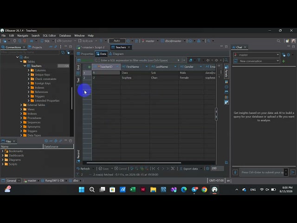Collapse the Teachers table node
Image resolution: width=297 pixels, height=223 pixels.
pos(25,66)
